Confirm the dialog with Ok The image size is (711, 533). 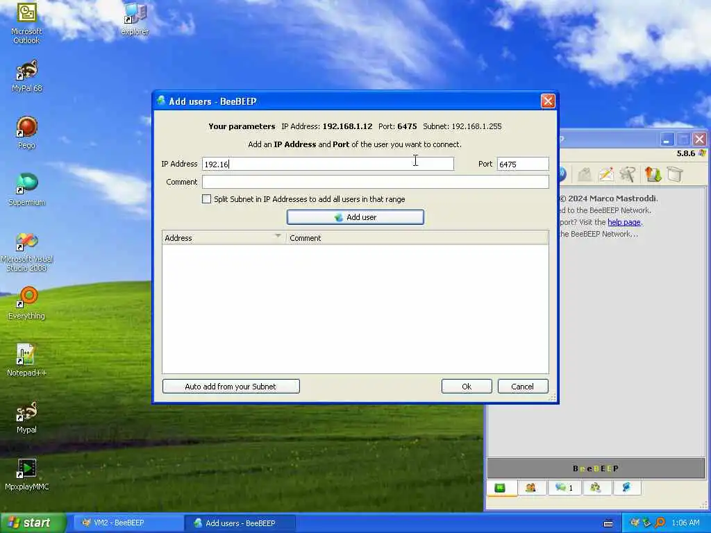point(467,387)
